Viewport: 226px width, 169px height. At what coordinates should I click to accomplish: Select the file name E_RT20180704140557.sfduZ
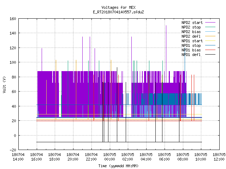(x=118, y=12)
